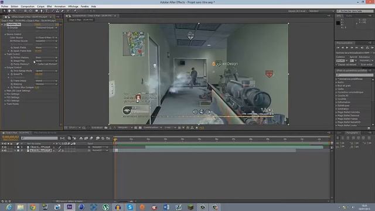Click the effects panel search field
The width and height of the screenshot is (375, 211).
click(x=354, y=75)
